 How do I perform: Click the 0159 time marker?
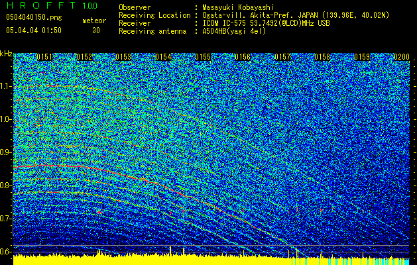[x=362, y=57]
